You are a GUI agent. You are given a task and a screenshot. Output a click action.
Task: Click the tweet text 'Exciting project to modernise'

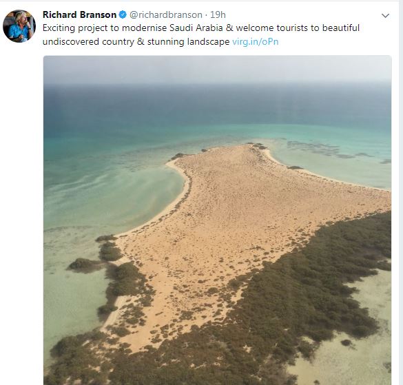point(105,28)
